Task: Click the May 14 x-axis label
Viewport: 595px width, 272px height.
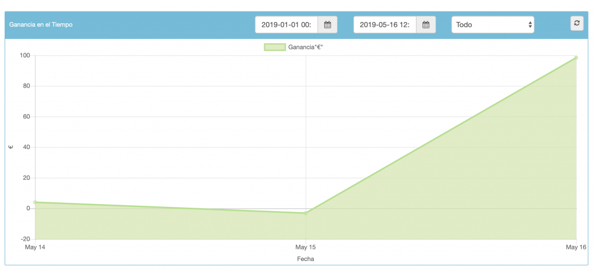Action: pos(35,248)
